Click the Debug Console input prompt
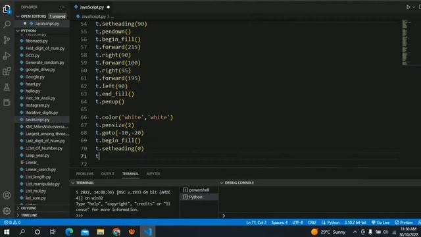 (320, 215)
